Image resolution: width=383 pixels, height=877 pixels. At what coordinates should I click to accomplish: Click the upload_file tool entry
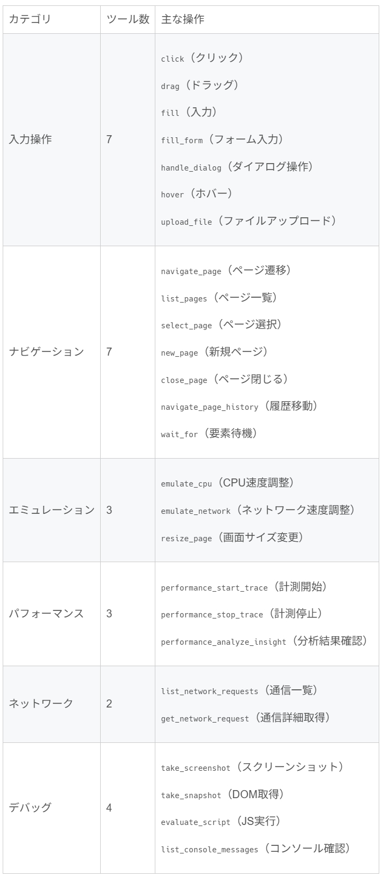pos(186,222)
